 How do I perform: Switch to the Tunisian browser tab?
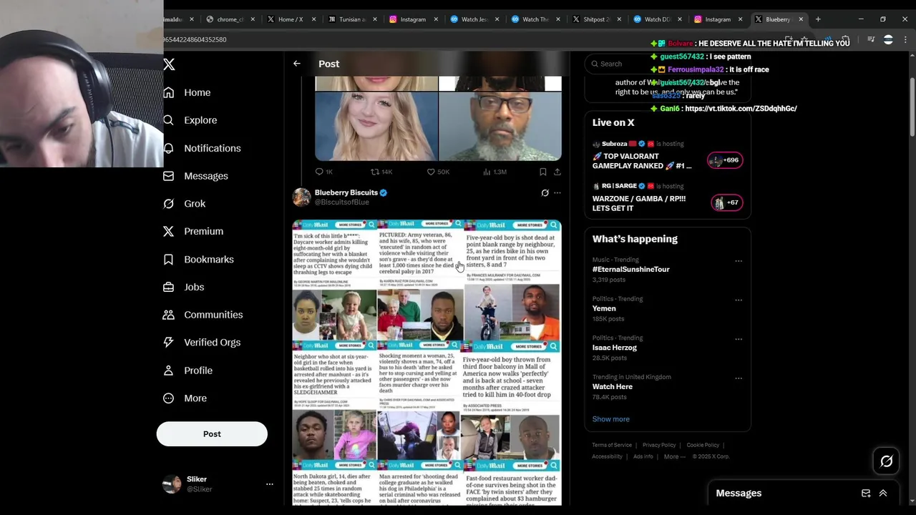(351, 19)
